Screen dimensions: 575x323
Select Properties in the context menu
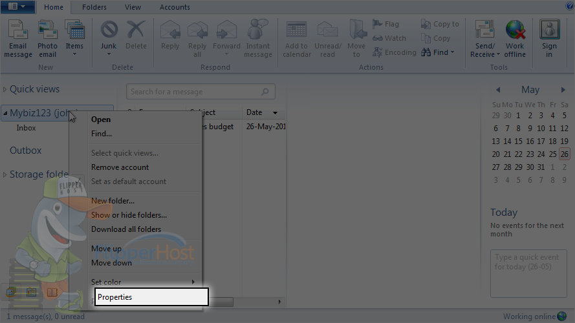(x=151, y=297)
